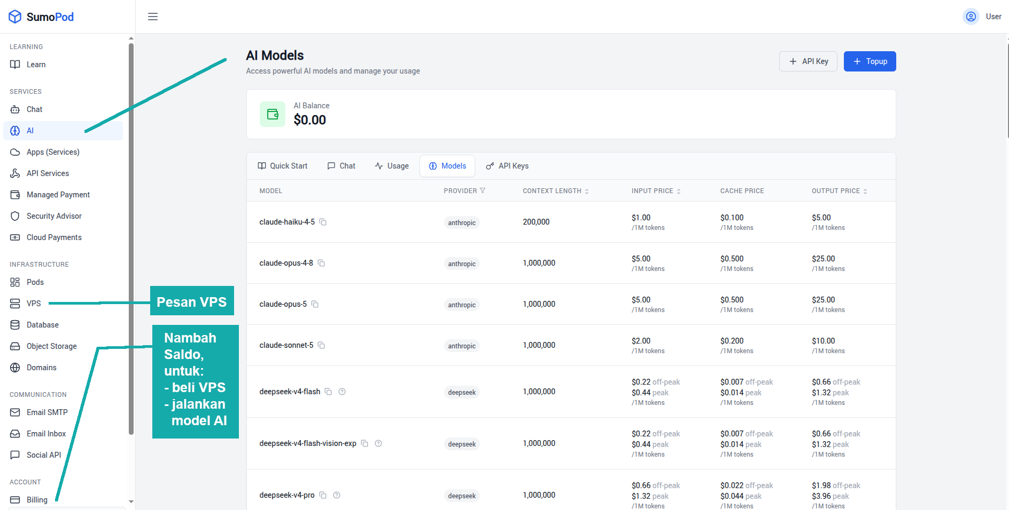The width and height of the screenshot is (1009, 510).
Task: Show info for deepseek-v4-flash
Action: [x=342, y=392]
